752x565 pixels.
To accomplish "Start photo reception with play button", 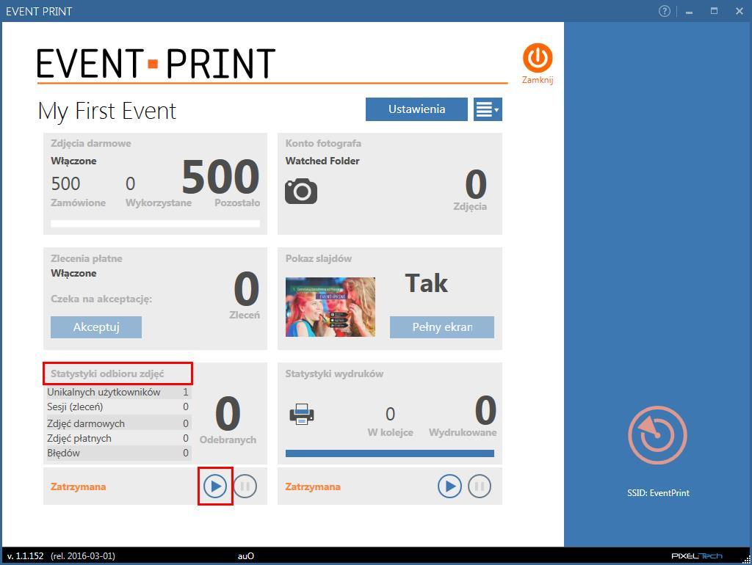I will pyautogui.click(x=215, y=486).
